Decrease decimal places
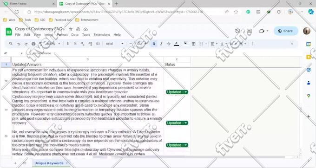Viewport: 316px width, 168px height. [82, 44]
